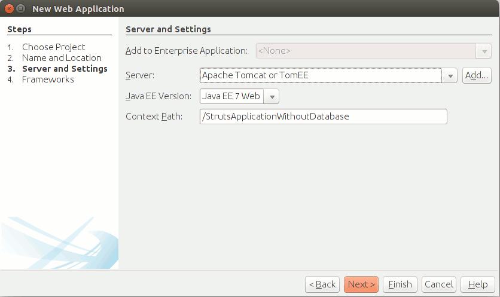
Task: Click the Server and Settings step
Action: point(65,69)
